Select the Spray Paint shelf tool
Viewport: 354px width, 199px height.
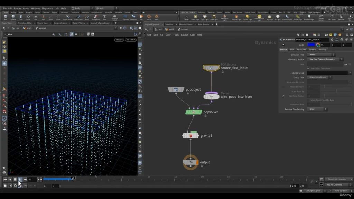tap(96, 17)
